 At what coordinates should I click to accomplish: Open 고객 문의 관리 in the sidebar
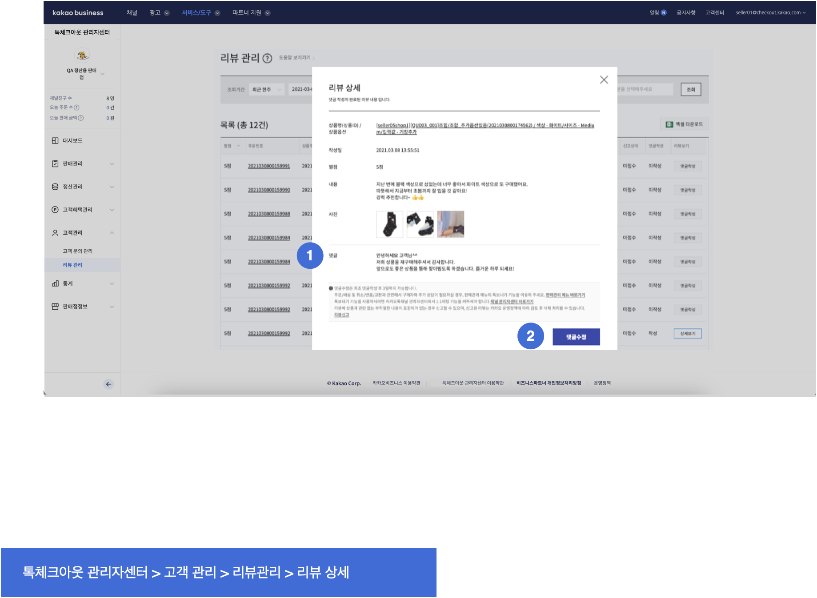tap(77, 251)
